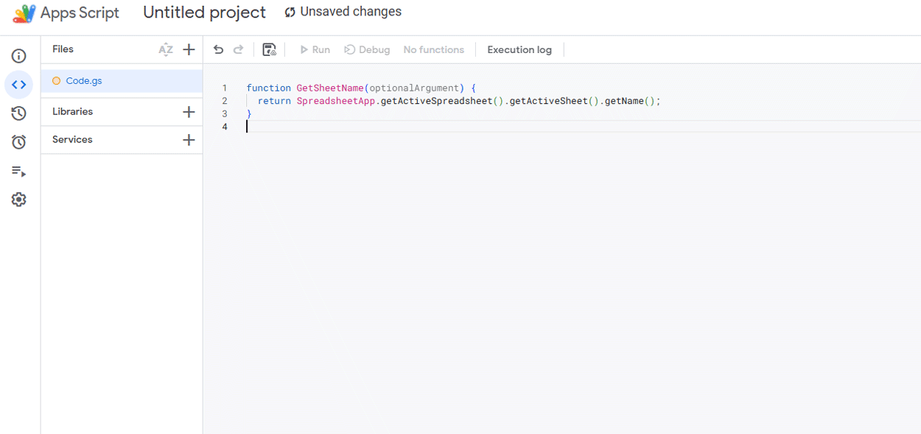Redo the last code change
Viewport: 921px width, 434px height.
238,49
